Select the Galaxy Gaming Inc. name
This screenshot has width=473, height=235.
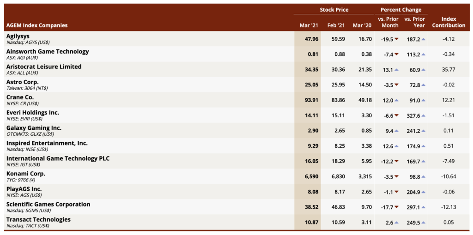tap(34, 128)
